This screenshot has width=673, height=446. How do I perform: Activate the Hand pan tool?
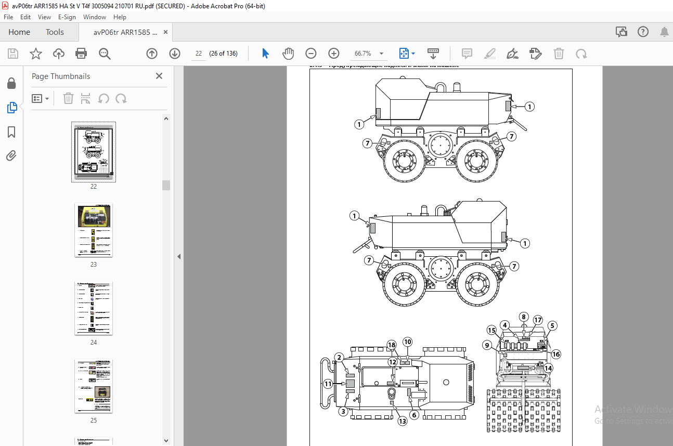click(288, 54)
